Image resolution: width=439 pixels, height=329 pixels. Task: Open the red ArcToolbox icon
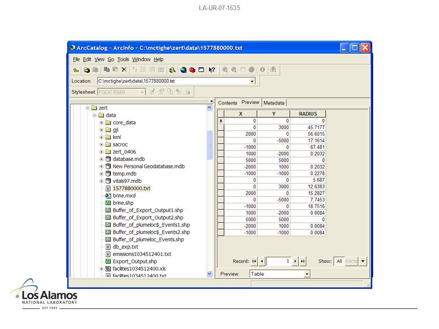[192, 69]
